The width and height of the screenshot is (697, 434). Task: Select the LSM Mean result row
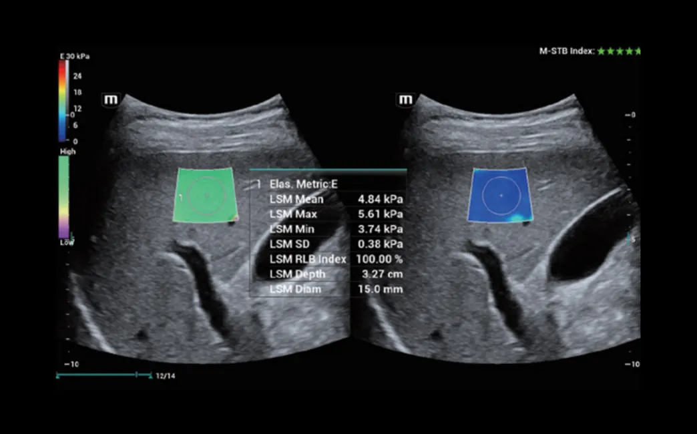(327, 199)
